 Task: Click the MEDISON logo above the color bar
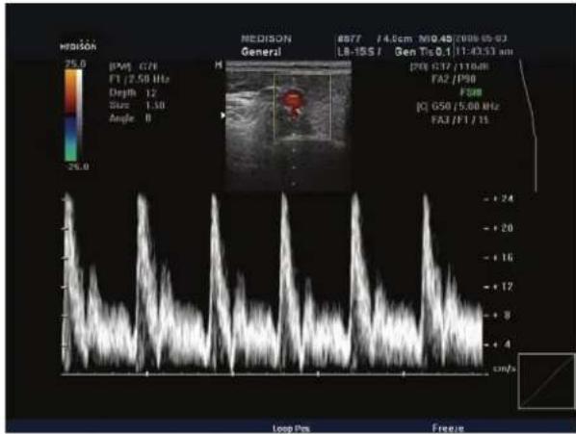pyautogui.click(x=78, y=46)
